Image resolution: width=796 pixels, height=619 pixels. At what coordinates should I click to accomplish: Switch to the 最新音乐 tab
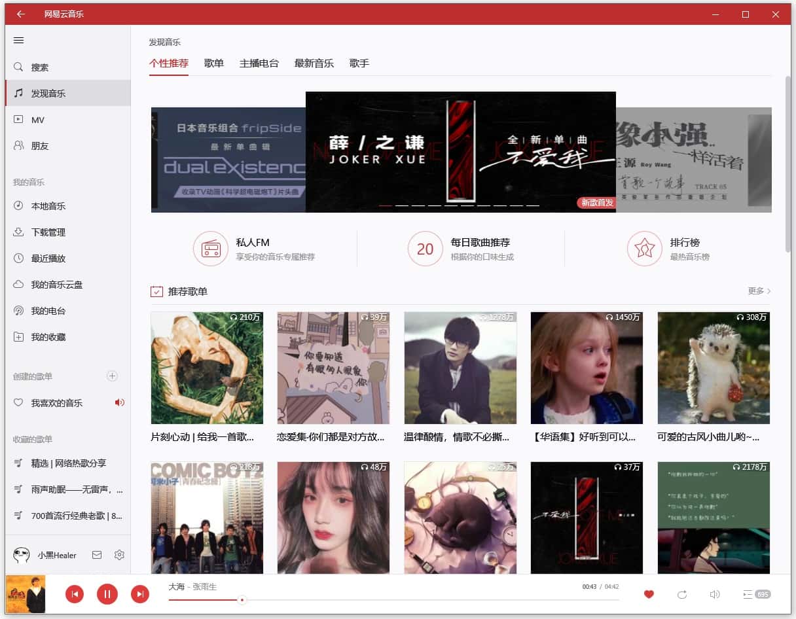tap(314, 63)
